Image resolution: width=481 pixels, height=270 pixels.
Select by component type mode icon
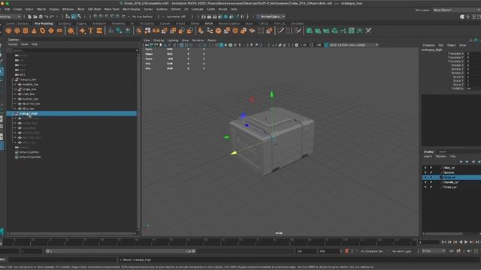click(80, 16)
